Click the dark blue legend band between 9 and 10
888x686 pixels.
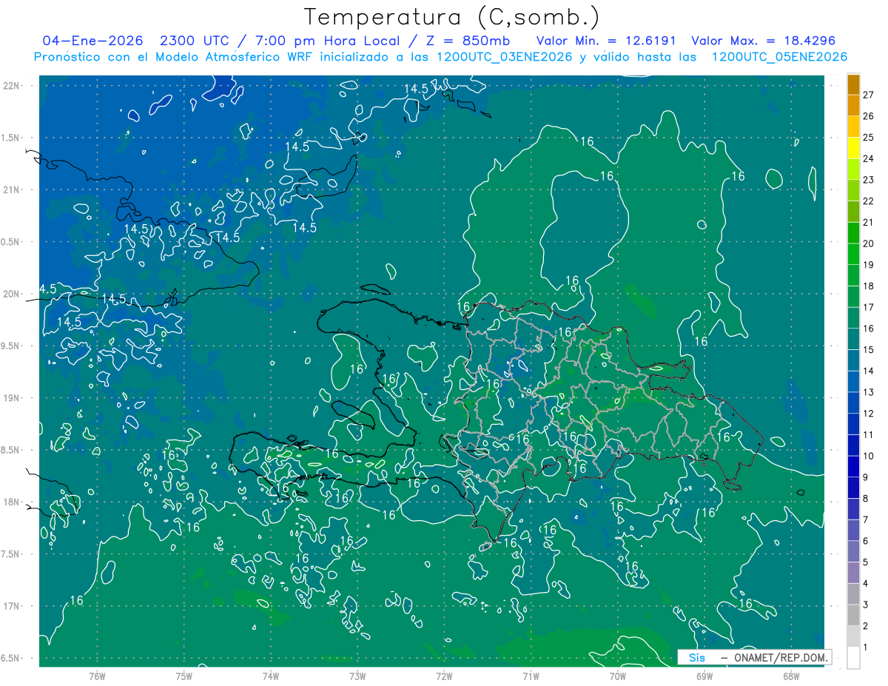tap(853, 466)
